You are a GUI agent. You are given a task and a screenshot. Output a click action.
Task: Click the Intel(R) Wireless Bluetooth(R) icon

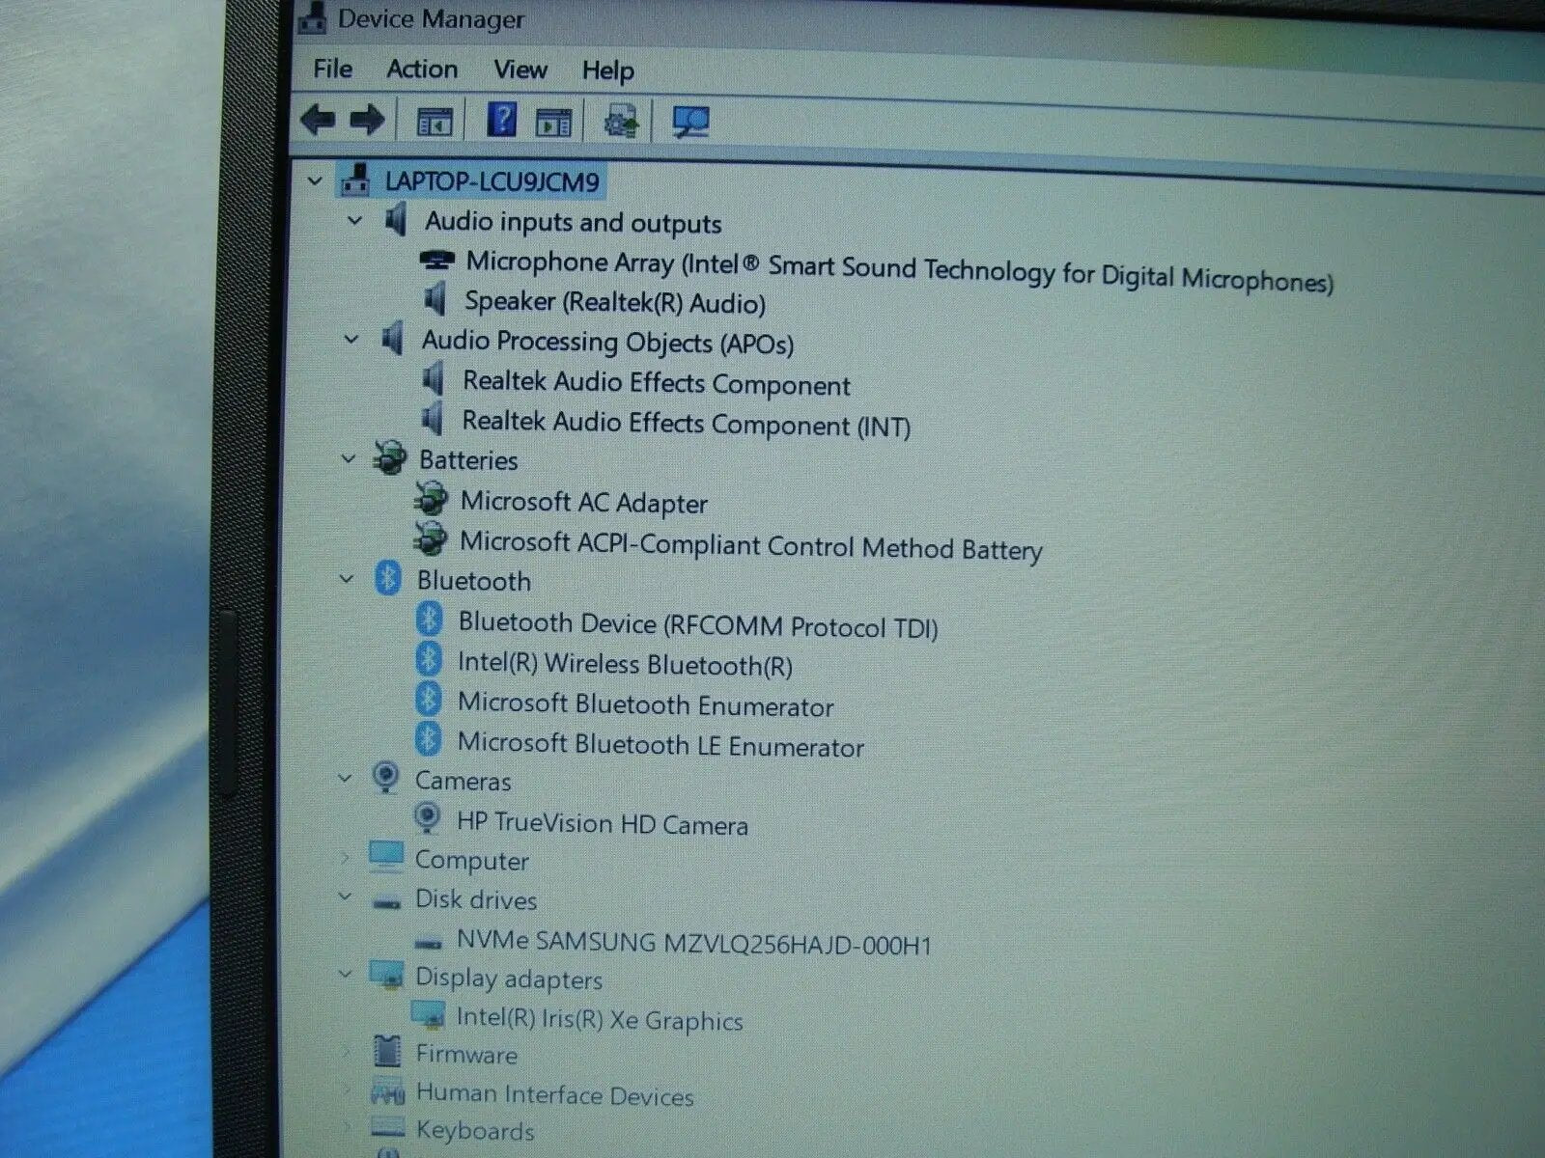tap(429, 660)
